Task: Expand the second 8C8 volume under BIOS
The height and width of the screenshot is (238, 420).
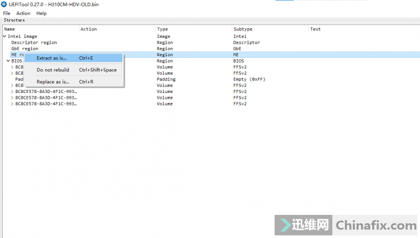Action: click(12, 73)
